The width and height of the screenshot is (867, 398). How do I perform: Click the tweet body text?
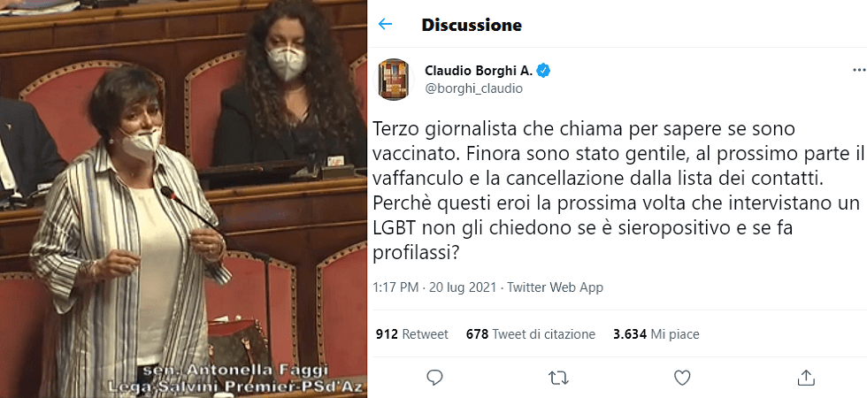pos(618,191)
